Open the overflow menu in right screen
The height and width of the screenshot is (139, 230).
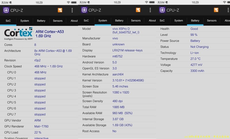[228, 10]
